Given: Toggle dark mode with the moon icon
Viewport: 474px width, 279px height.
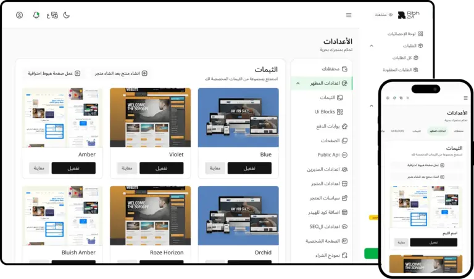Looking at the screenshot, I should (67, 15).
